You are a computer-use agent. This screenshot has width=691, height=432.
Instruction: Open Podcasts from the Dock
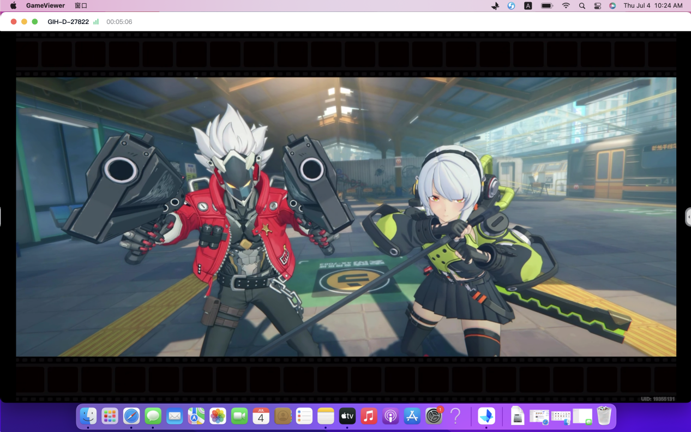pos(390,416)
